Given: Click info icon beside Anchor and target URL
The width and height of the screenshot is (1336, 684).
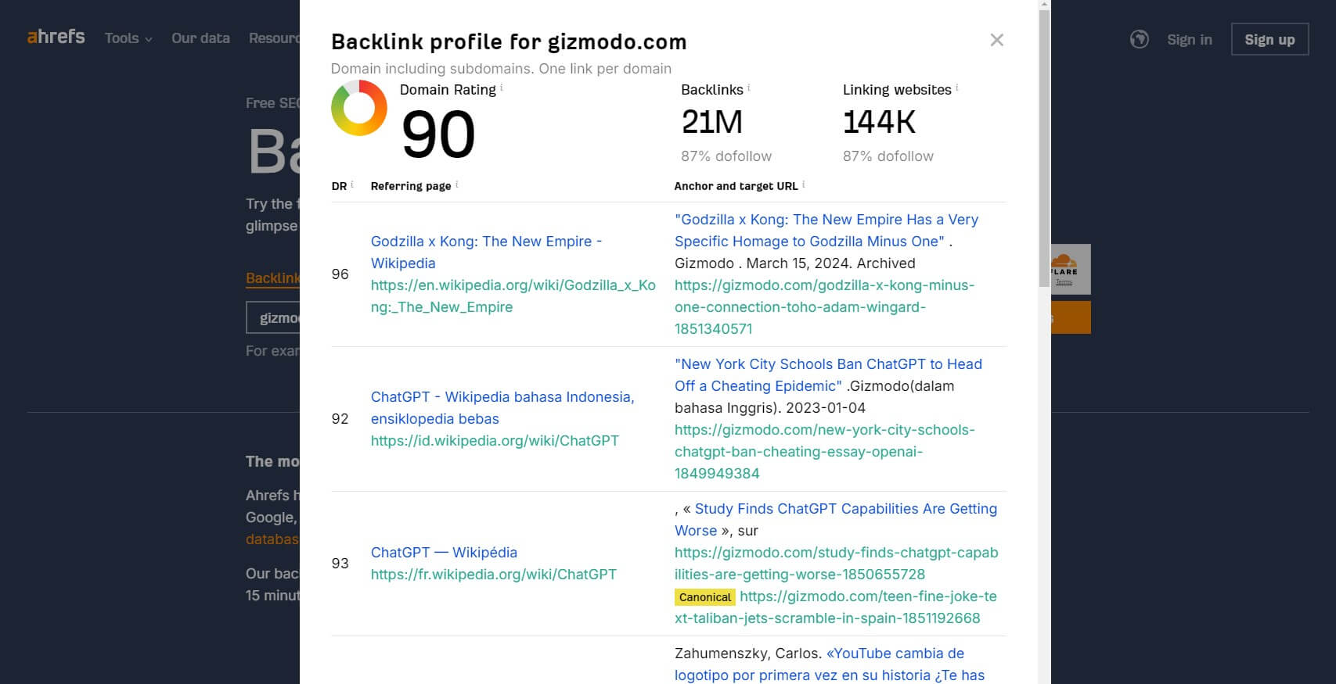Looking at the screenshot, I should point(804,184).
